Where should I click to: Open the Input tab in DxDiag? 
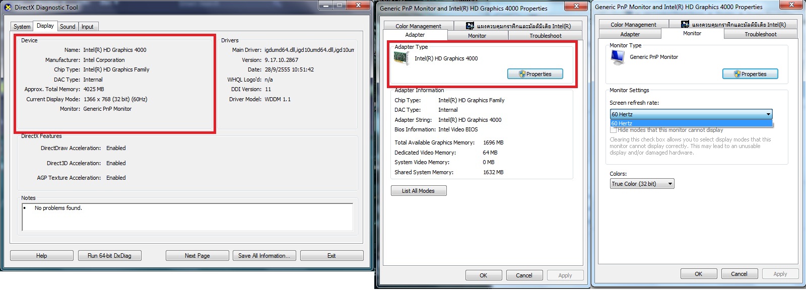(x=88, y=27)
